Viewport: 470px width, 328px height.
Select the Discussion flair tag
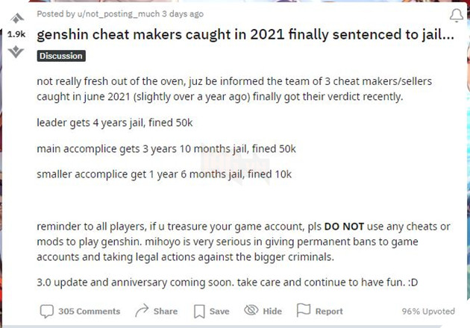pos(61,56)
